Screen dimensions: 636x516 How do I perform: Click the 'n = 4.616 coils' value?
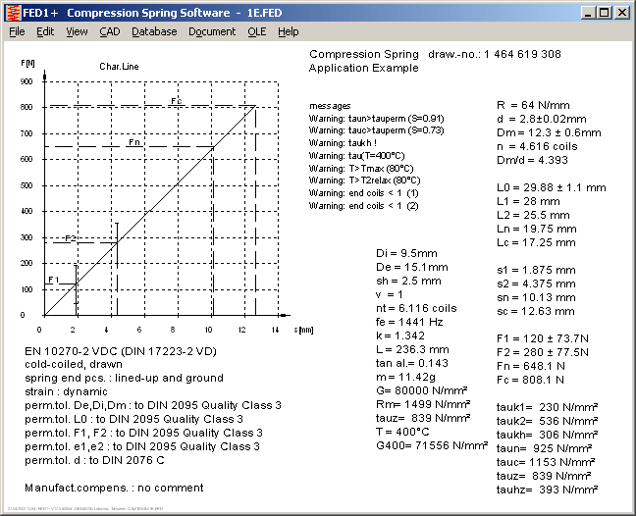pos(537,147)
